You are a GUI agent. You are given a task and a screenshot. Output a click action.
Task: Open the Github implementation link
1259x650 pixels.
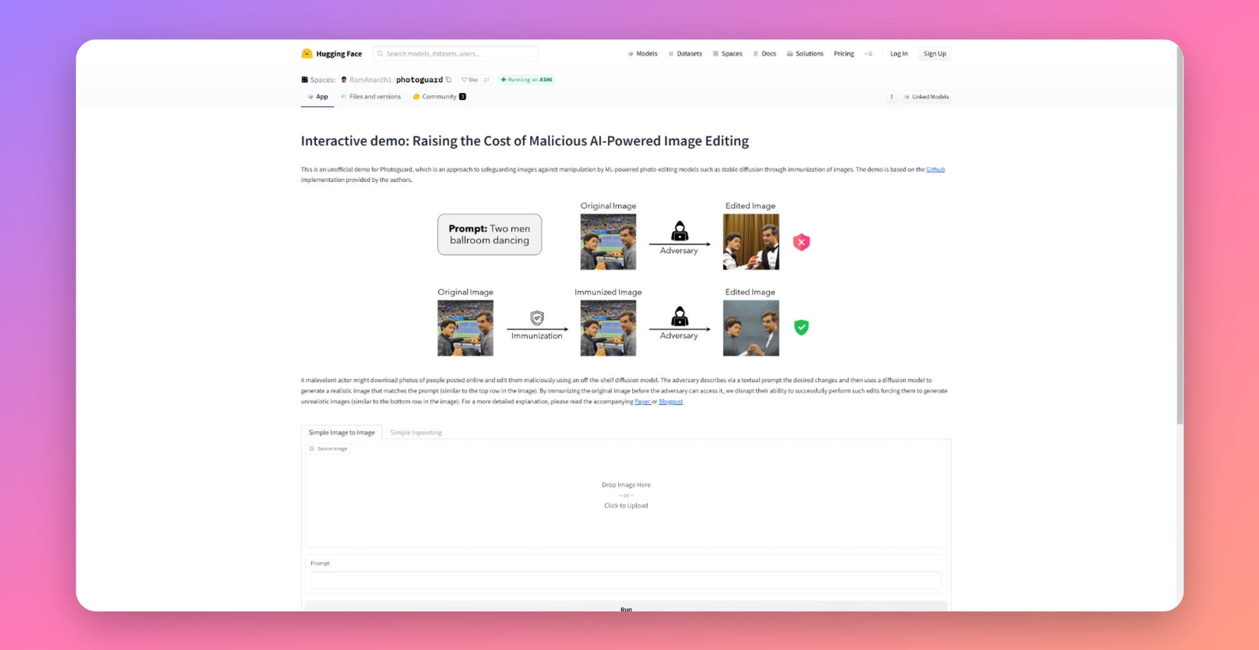point(935,169)
